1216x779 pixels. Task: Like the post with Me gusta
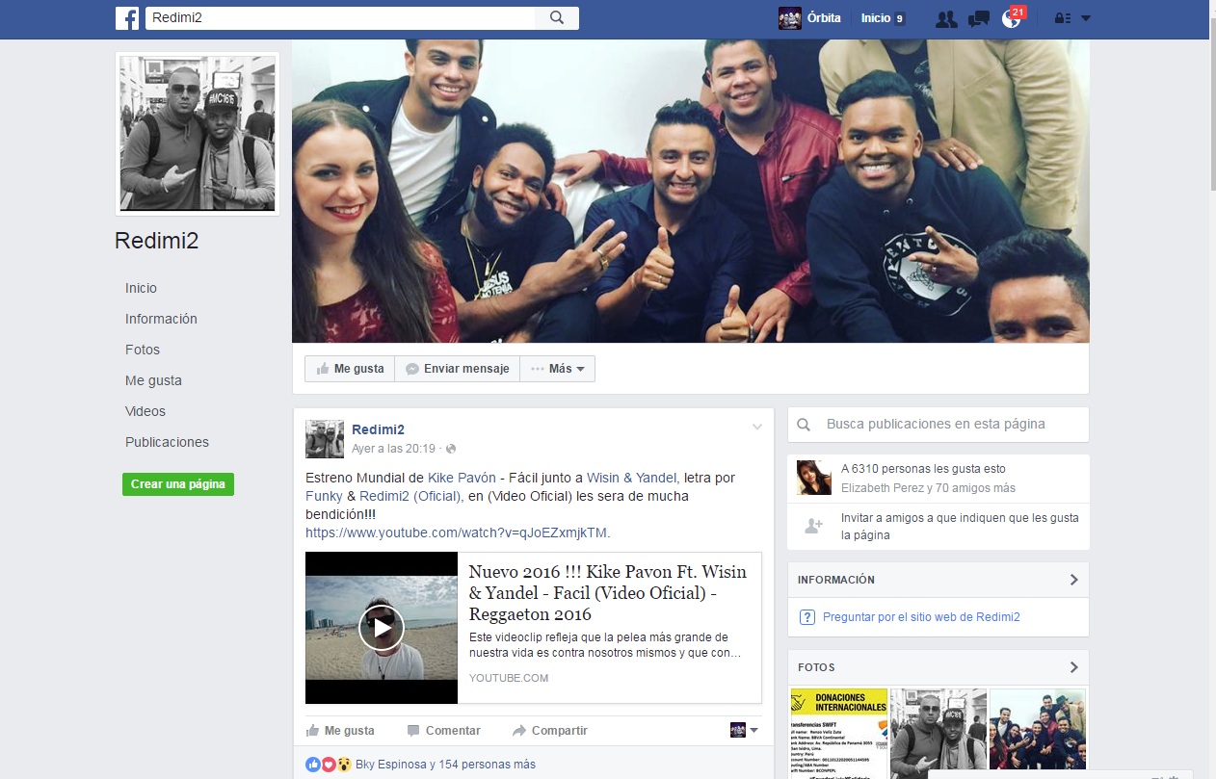point(341,731)
